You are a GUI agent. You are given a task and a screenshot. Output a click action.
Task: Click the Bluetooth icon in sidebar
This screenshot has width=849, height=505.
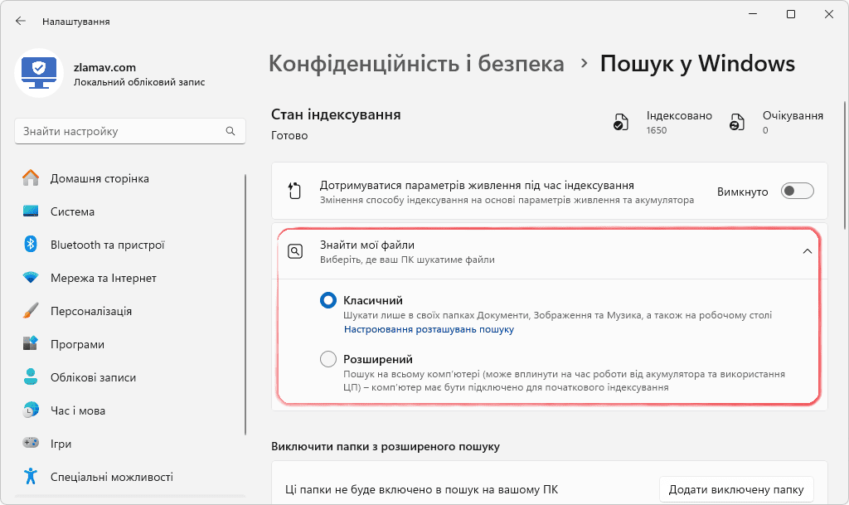click(31, 244)
